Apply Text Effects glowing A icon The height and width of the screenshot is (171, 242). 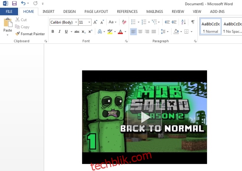(x=100, y=32)
